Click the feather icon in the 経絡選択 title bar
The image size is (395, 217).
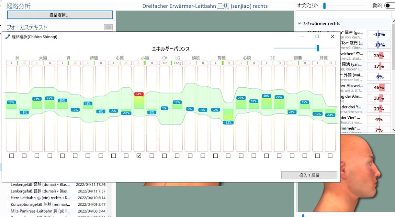(x=7, y=37)
